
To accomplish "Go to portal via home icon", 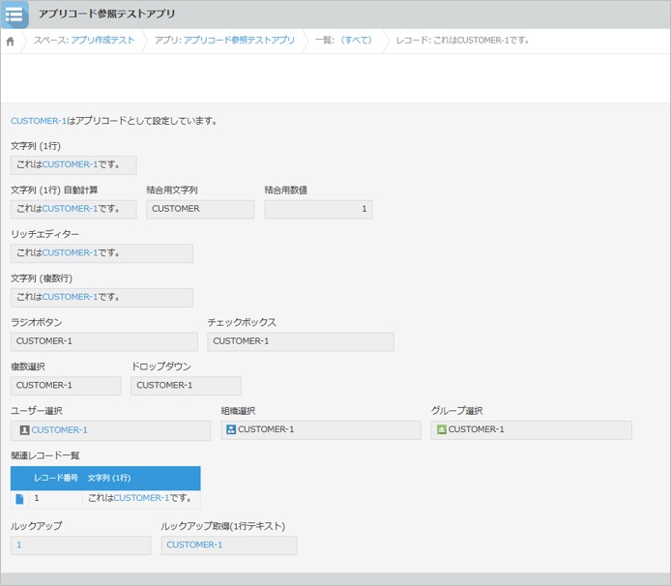I will (x=11, y=41).
